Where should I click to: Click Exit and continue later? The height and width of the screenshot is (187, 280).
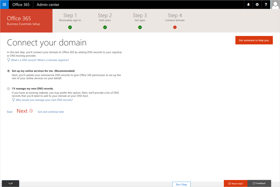[51, 111]
